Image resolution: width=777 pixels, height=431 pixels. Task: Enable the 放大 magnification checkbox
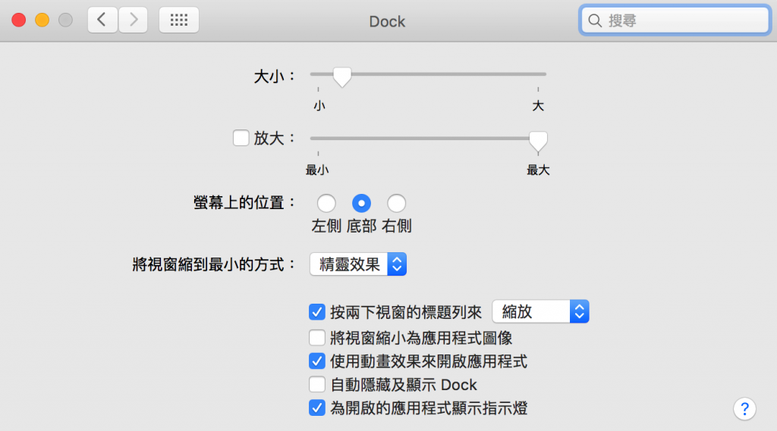coord(241,138)
